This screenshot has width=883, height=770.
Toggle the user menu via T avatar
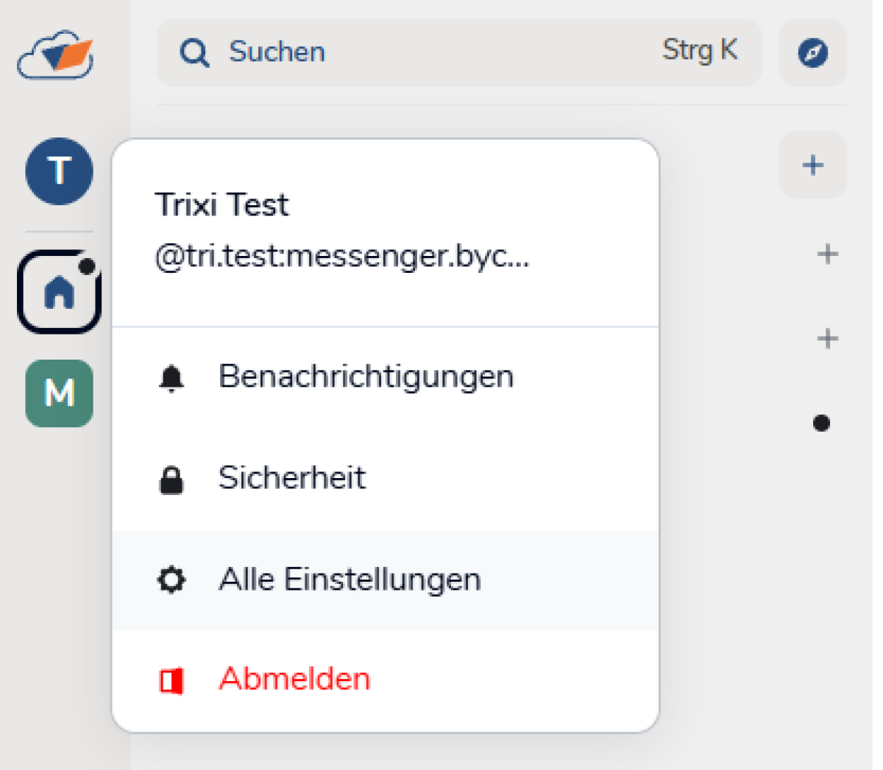pos(59,171)
